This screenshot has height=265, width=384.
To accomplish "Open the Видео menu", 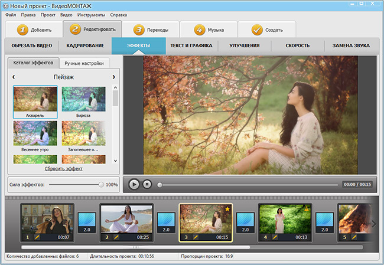I will pos(66,15).
